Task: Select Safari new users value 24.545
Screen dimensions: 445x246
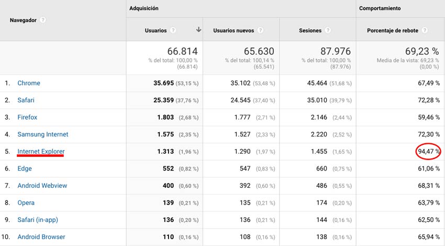Action: tap(240, 100)
